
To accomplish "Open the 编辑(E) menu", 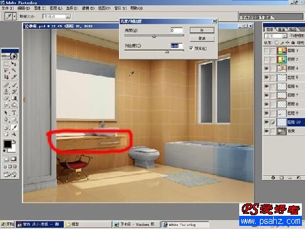I will click(x=24, y=8).
